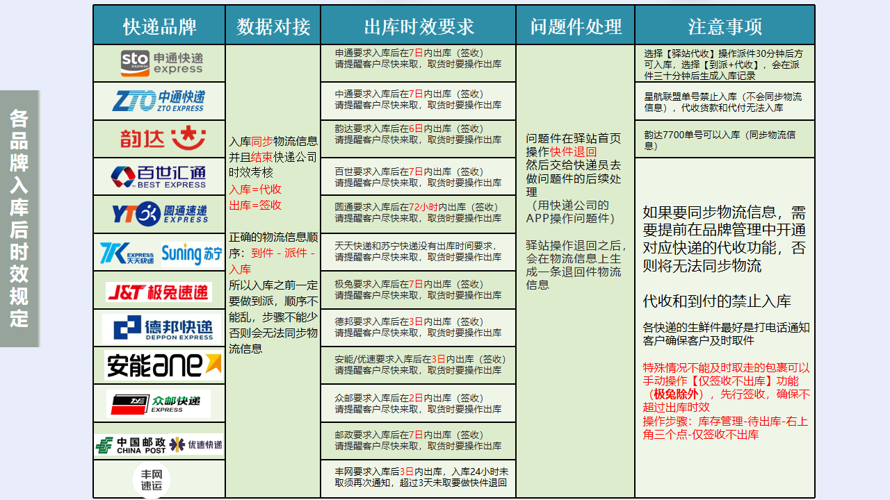Select the YTO 圆通速递 logo
The image size is (890, 500).
coord(161,214)
